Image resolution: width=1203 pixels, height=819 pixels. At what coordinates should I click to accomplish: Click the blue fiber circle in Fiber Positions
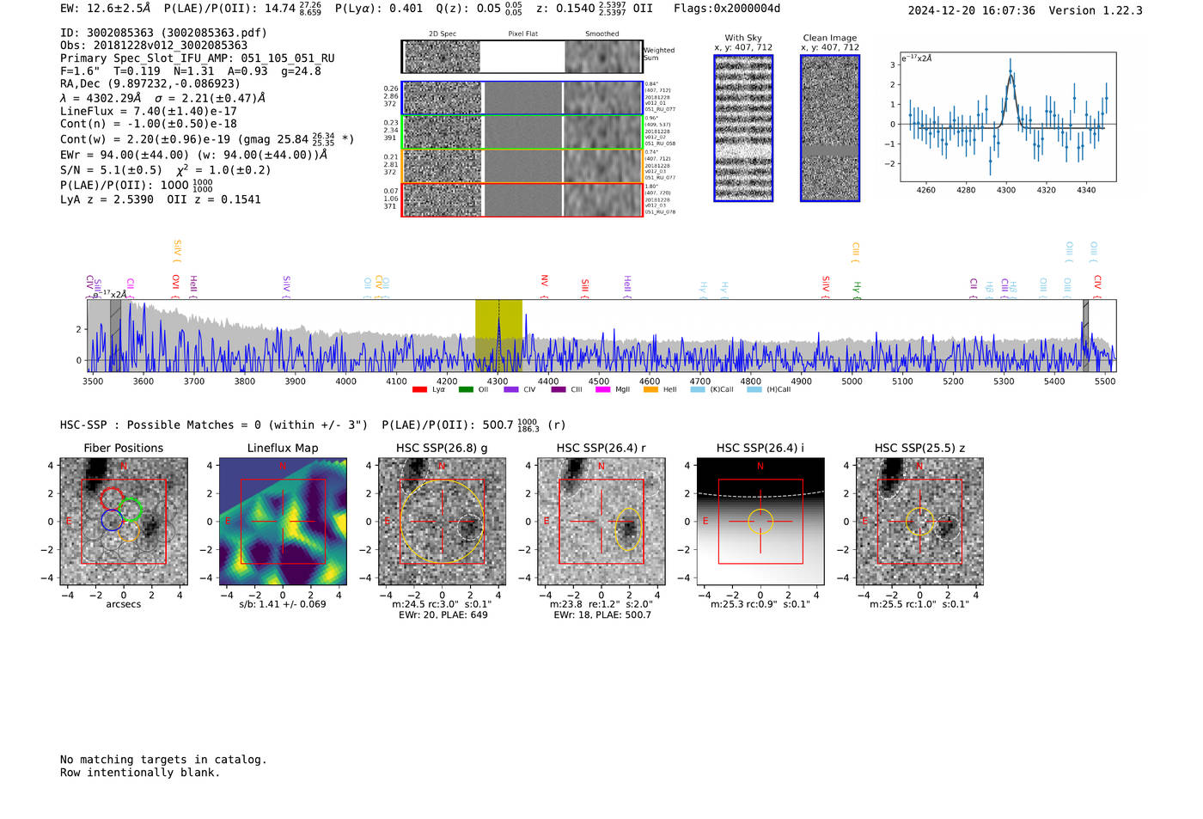[x=112, y=519]
